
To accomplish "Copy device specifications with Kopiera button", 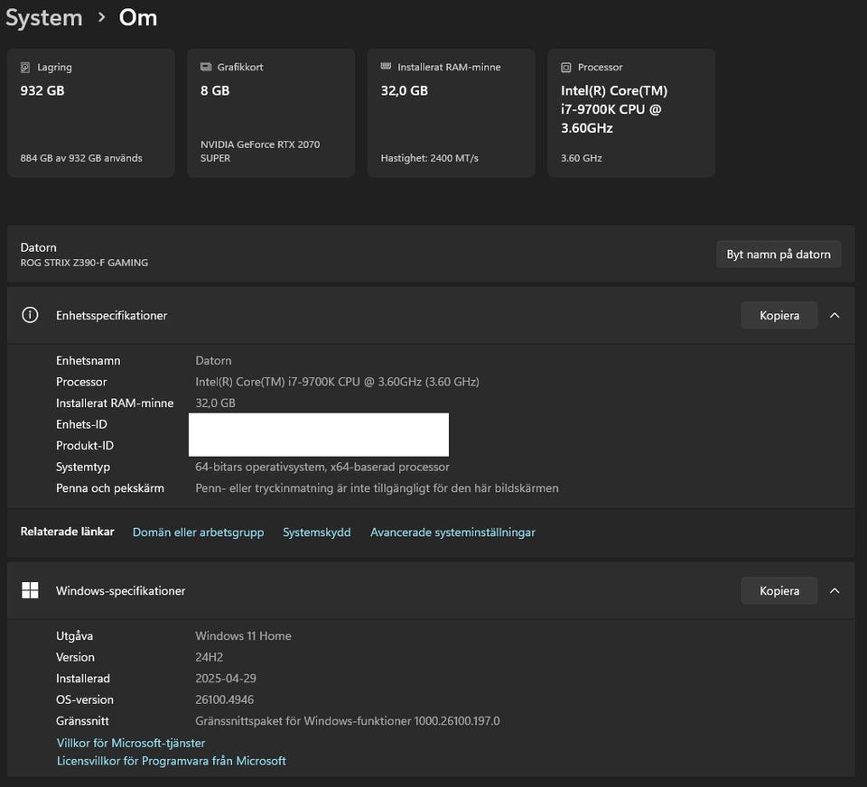I will [779, 315].
